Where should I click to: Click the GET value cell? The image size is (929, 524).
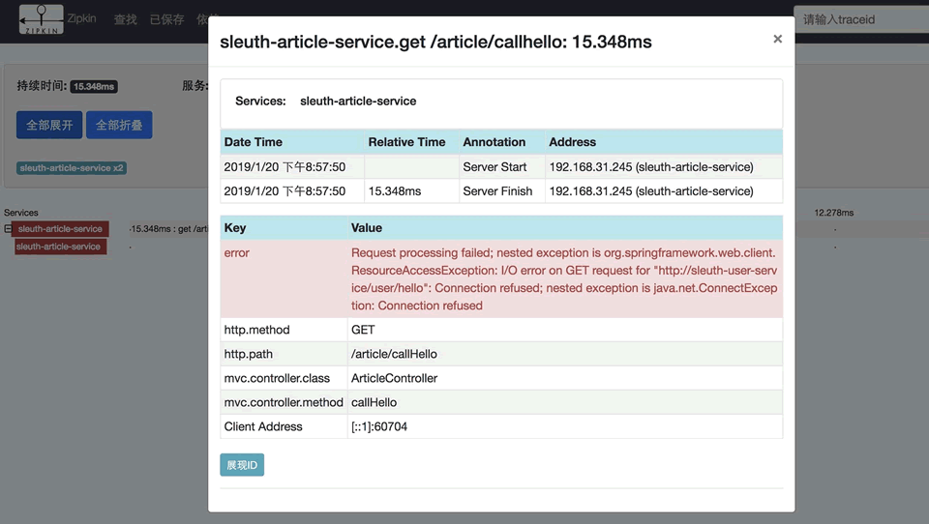(564, 330)
